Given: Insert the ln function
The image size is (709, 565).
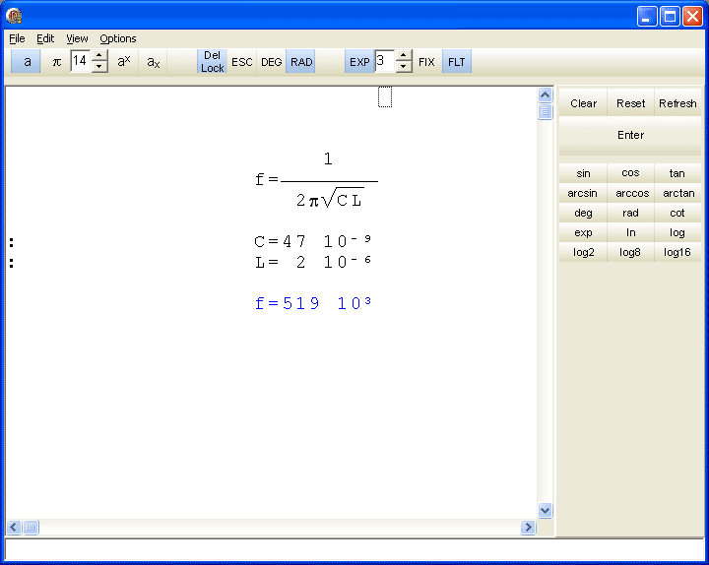Looking at the screenshot, I should point(630,232).
